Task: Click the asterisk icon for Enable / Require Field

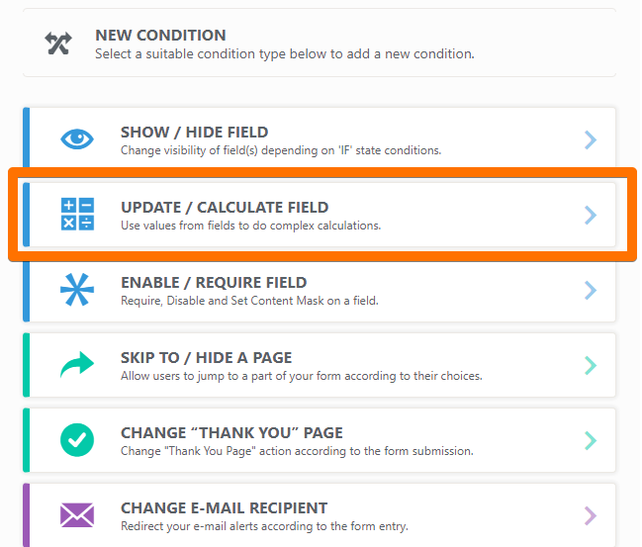Action: (77, 290)
